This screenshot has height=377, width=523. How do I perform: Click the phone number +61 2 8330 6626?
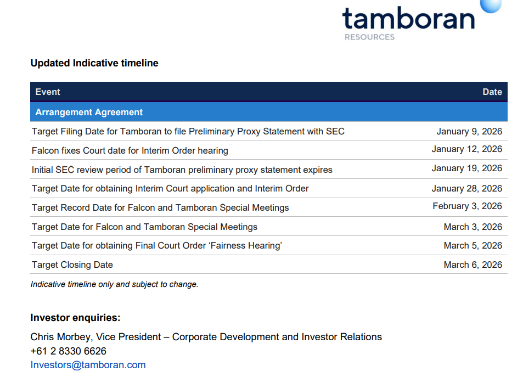tap(68, 351)
